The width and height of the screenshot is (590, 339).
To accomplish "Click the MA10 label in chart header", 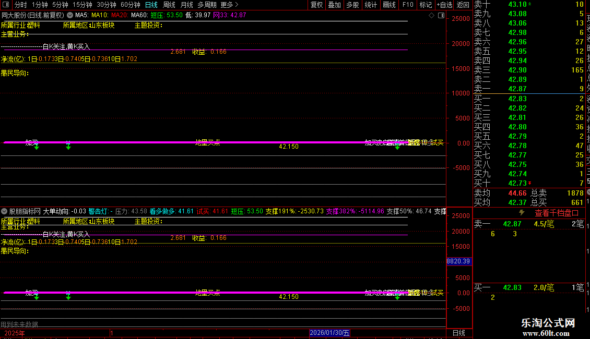I will coord(100,16).
